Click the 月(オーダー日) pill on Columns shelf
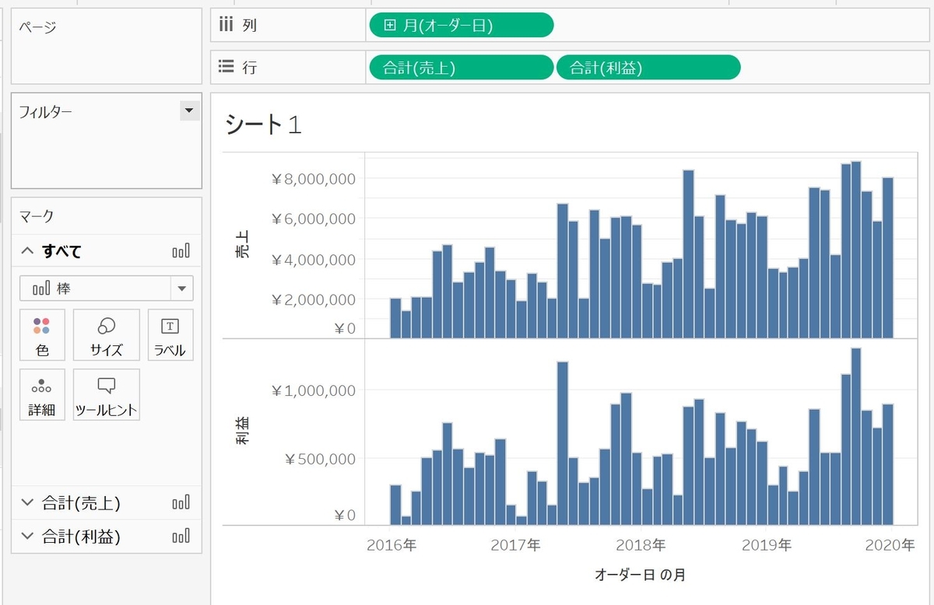 (461, 26)
